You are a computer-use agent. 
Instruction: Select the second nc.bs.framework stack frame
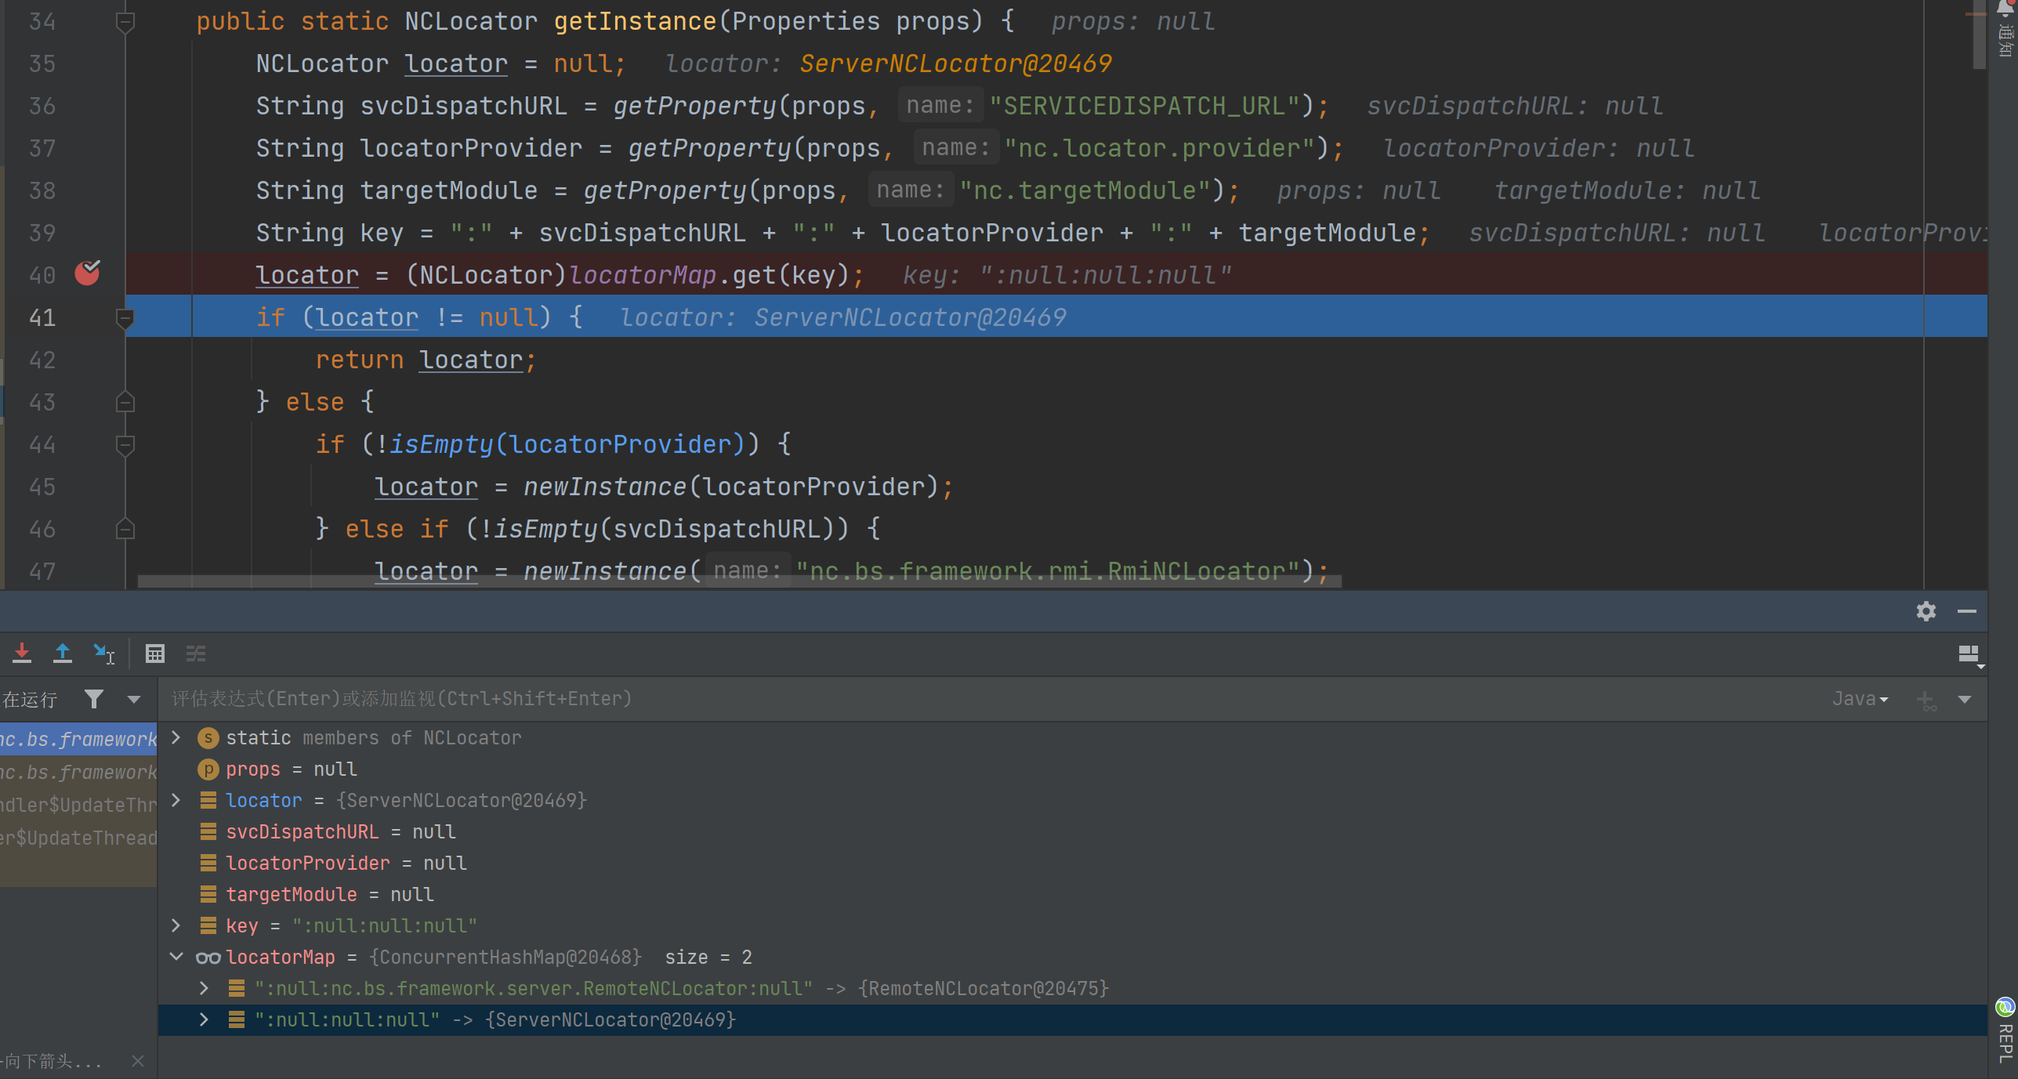[x=78, y=773]
